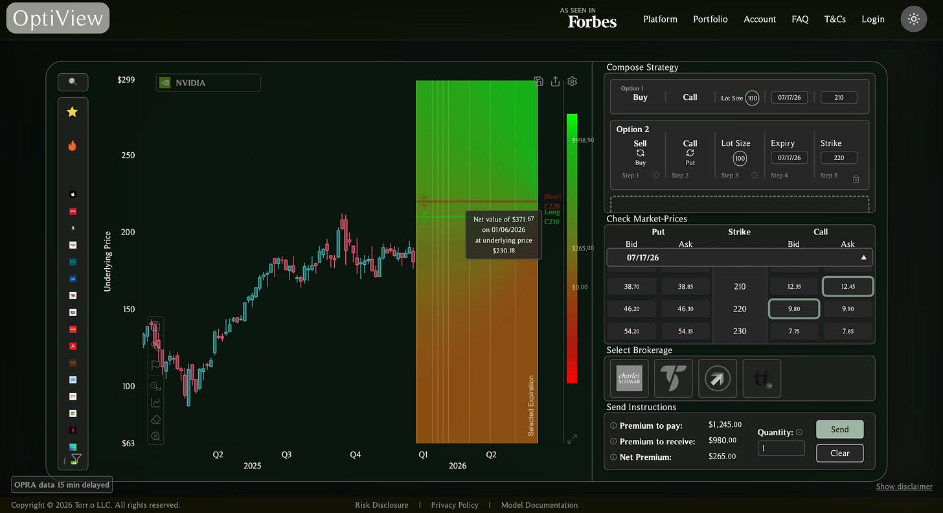
Task: Clear the strategy instructions
Action: [839, 453]
